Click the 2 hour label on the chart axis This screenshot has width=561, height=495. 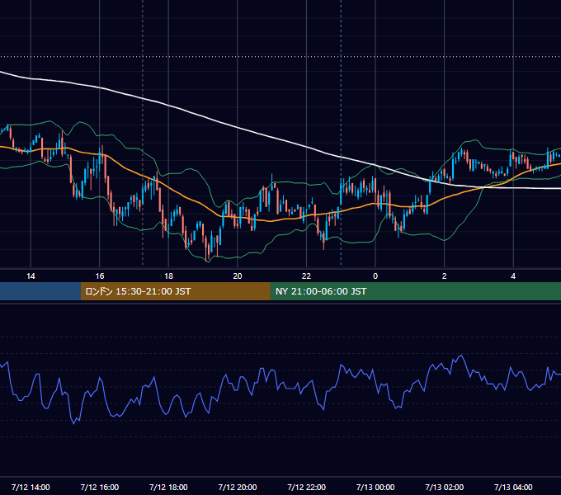click(x=445, y=276)
